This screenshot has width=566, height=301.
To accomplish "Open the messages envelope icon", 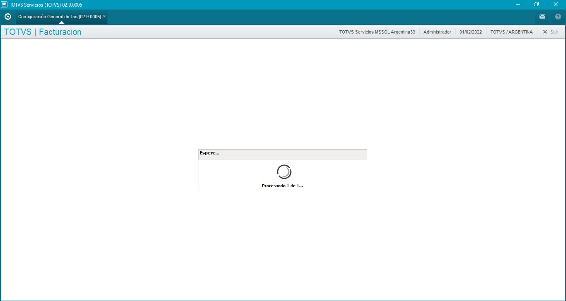I will tap(542, 17).
